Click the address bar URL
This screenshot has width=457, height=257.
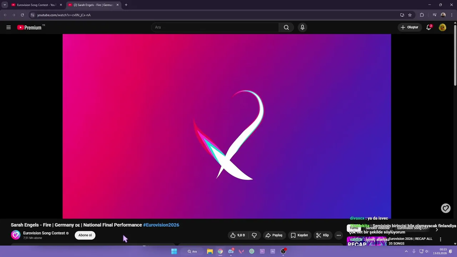(x=64, y=15)
